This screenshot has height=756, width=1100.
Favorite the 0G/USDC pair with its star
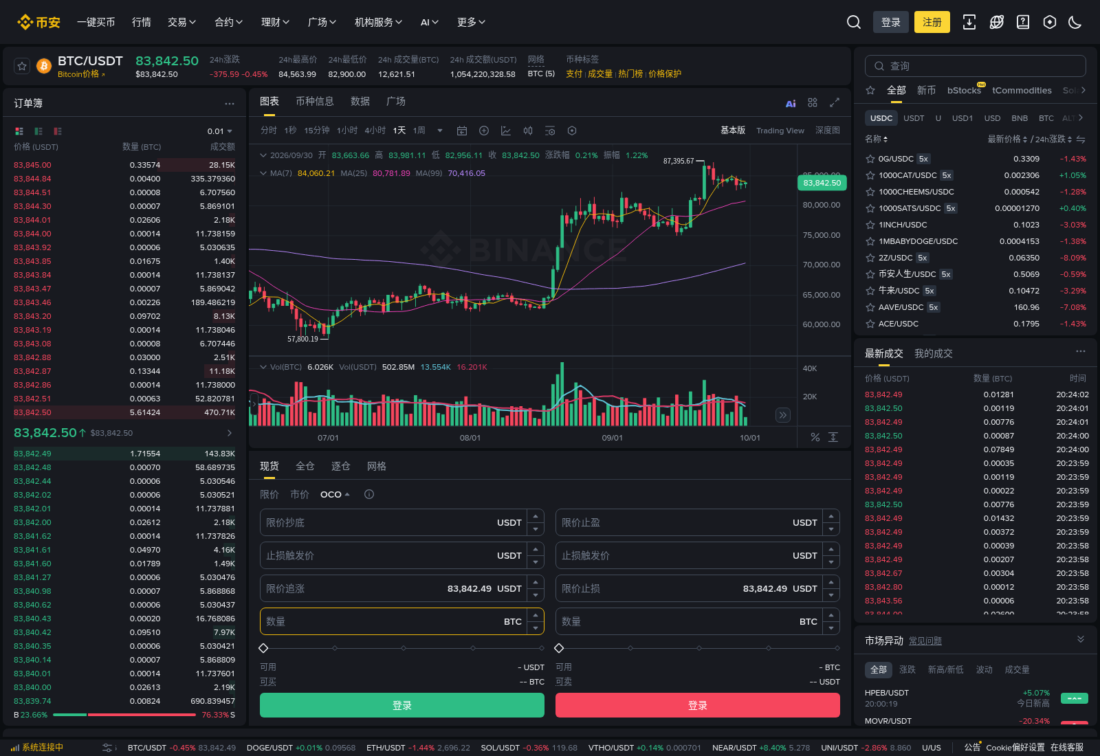pyautogui.click(x=870, y=159)
